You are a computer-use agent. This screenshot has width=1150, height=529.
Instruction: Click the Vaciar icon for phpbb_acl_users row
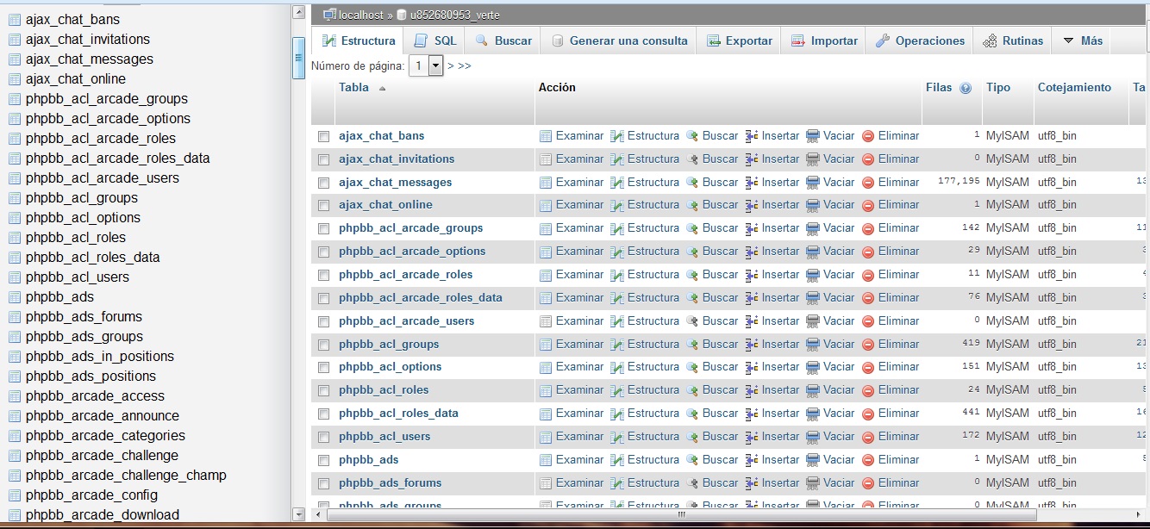tap(813, 437)
